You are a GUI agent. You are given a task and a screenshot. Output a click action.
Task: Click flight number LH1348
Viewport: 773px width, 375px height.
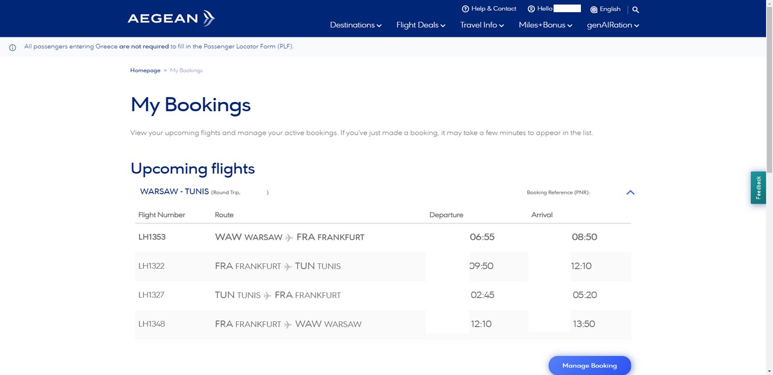tap(152, 324)
